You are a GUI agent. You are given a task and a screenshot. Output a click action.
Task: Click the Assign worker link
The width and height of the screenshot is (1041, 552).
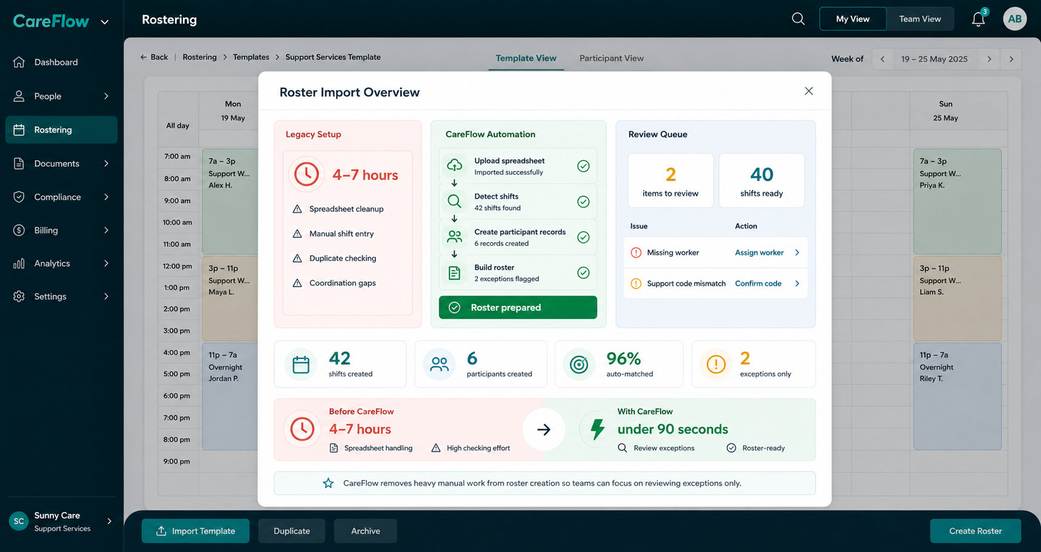click(759, 253)
